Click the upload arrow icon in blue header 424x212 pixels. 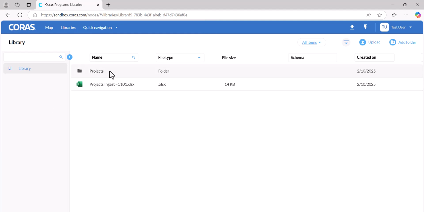pyautogui.click(x=352, y=27)
